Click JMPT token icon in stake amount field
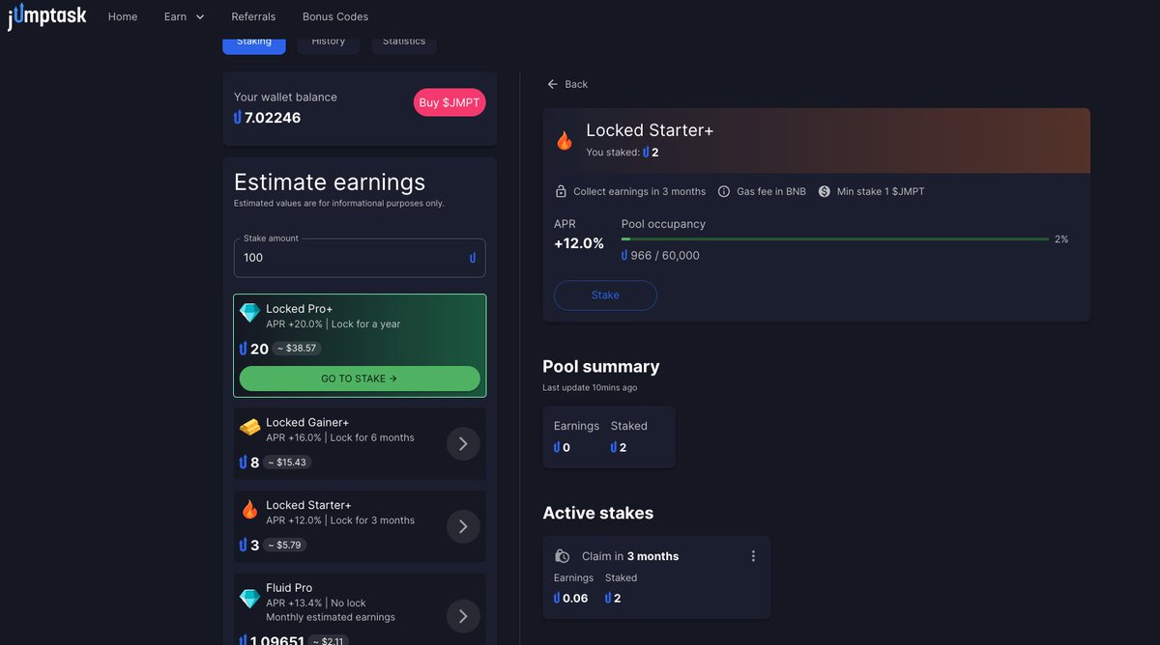Viewport: 1160px width, 645px height. coord(473,258)
